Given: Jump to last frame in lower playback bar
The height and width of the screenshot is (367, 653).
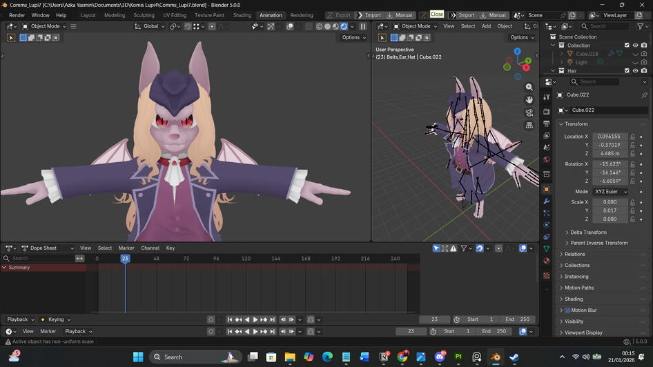Looking at the screenshot, I should [272, 332].
